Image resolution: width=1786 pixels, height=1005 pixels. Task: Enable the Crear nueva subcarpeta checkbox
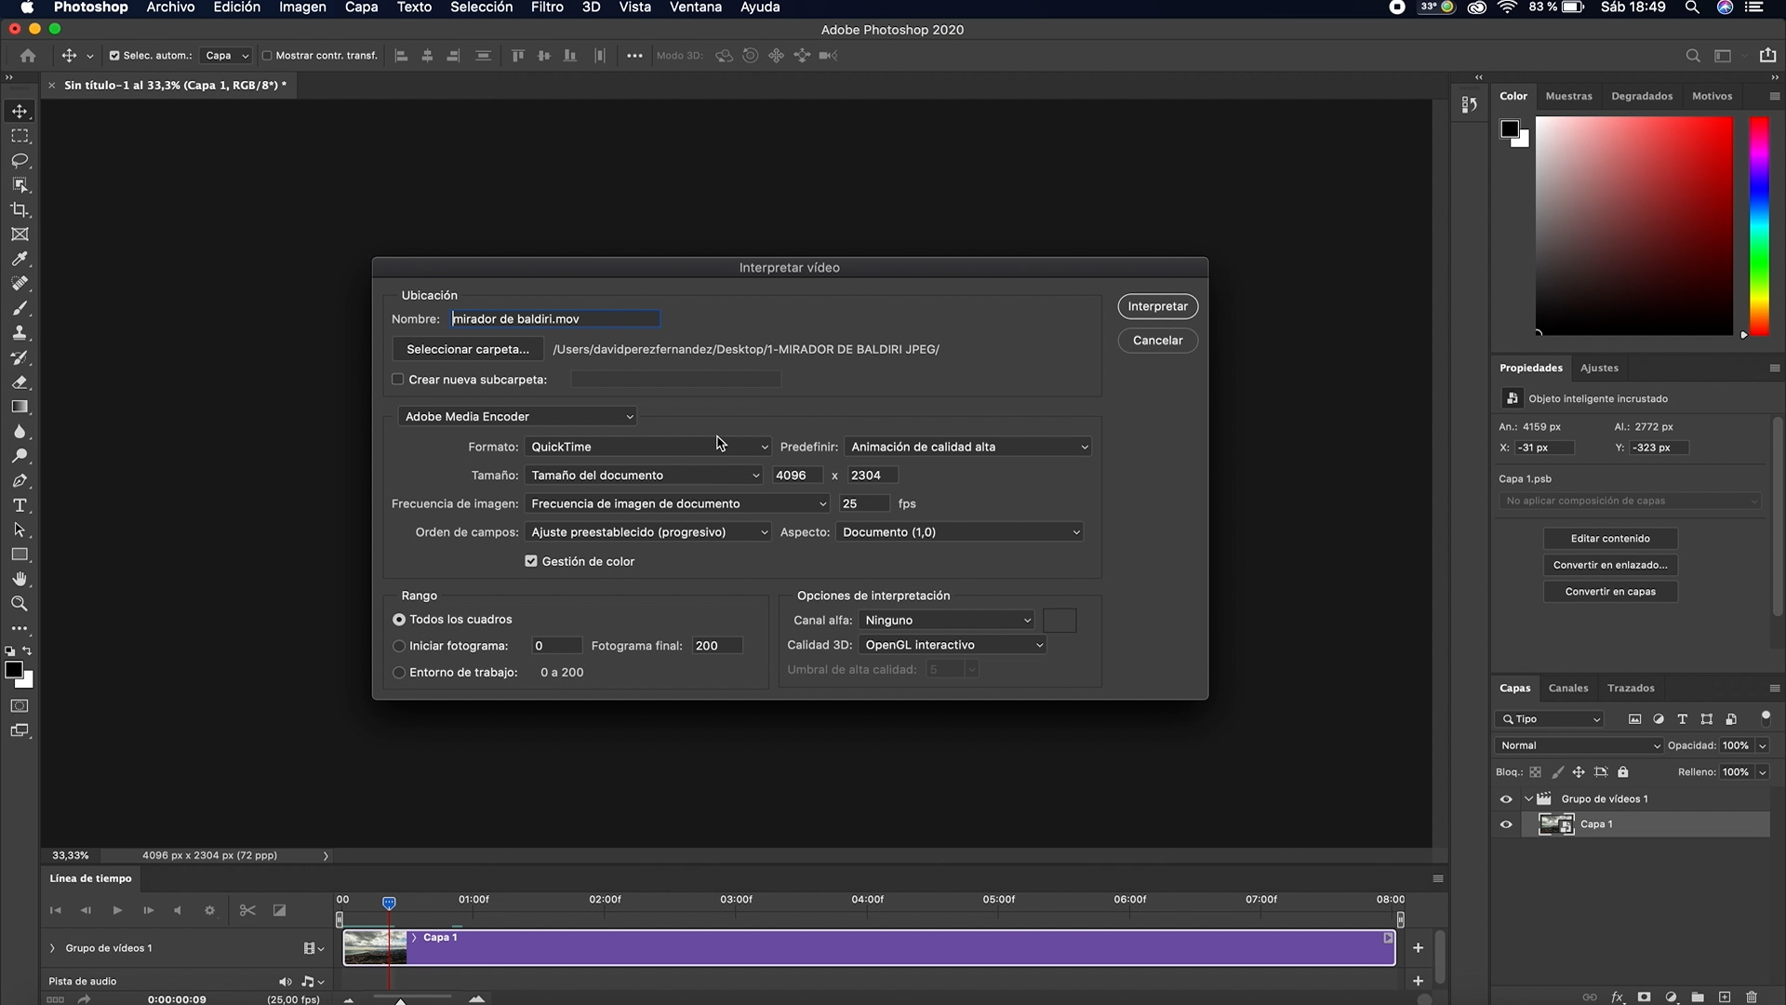[x=398, y=380]
